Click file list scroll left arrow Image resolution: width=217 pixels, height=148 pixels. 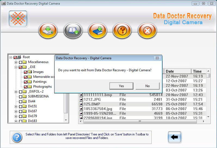click(x=81, y=121)
